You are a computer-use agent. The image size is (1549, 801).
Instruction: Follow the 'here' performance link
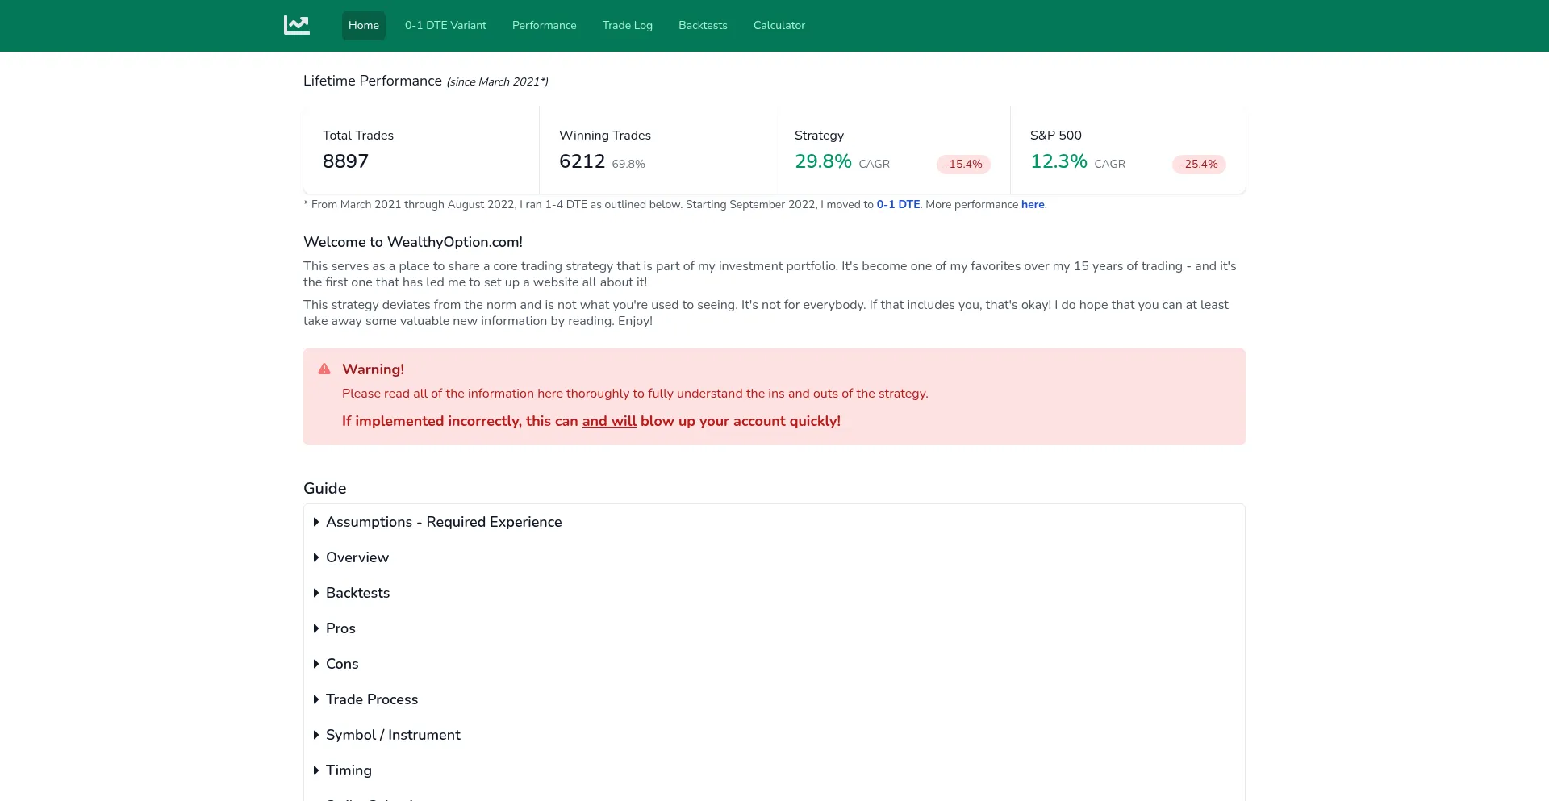point(1033,205)
